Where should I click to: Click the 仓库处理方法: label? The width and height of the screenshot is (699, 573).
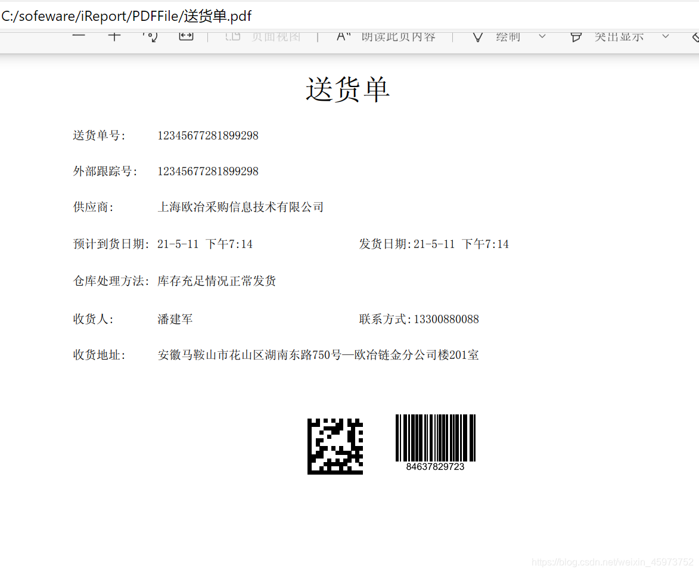point(111,281)
